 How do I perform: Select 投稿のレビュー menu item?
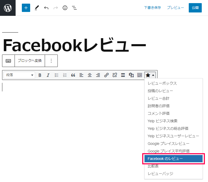coord(173,91)
